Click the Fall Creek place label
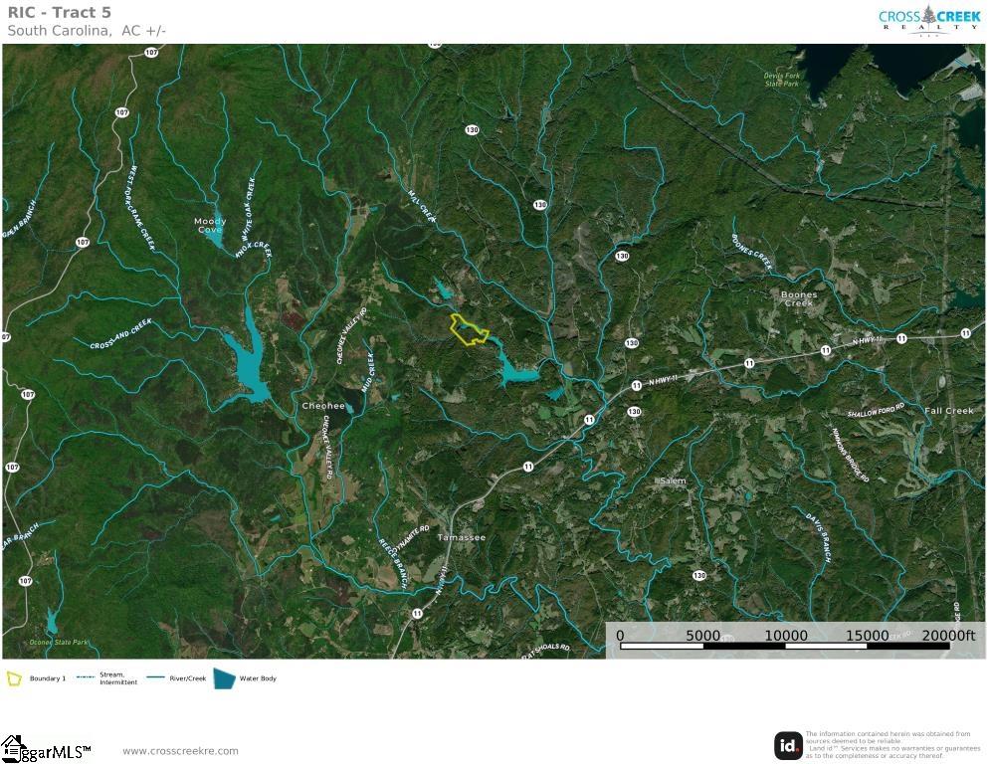Viewport: 989px width, 764px height. [948, 411]
